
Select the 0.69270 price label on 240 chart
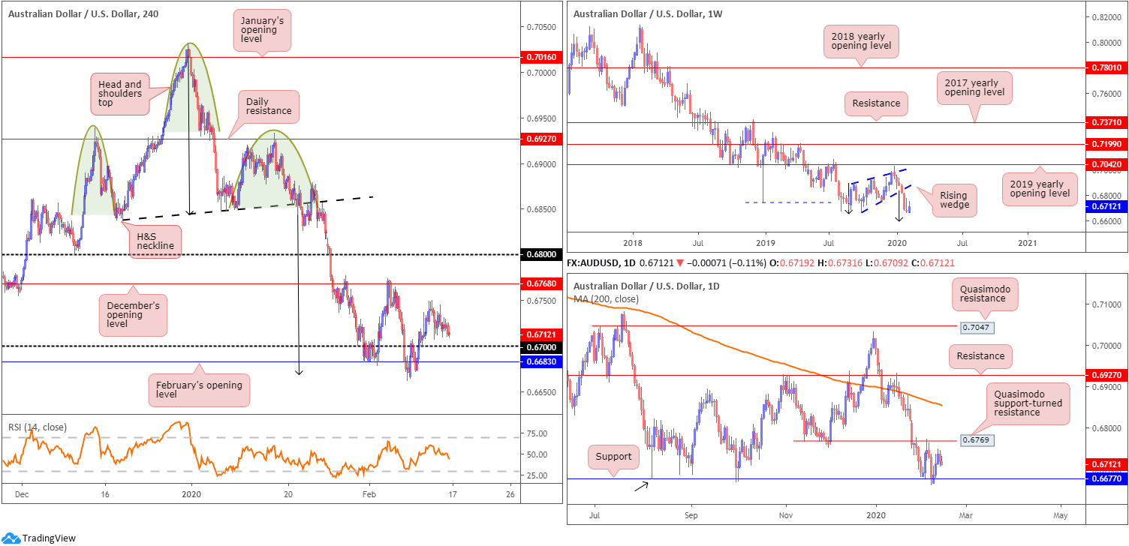pyautogui.click(x=540, y=139)
